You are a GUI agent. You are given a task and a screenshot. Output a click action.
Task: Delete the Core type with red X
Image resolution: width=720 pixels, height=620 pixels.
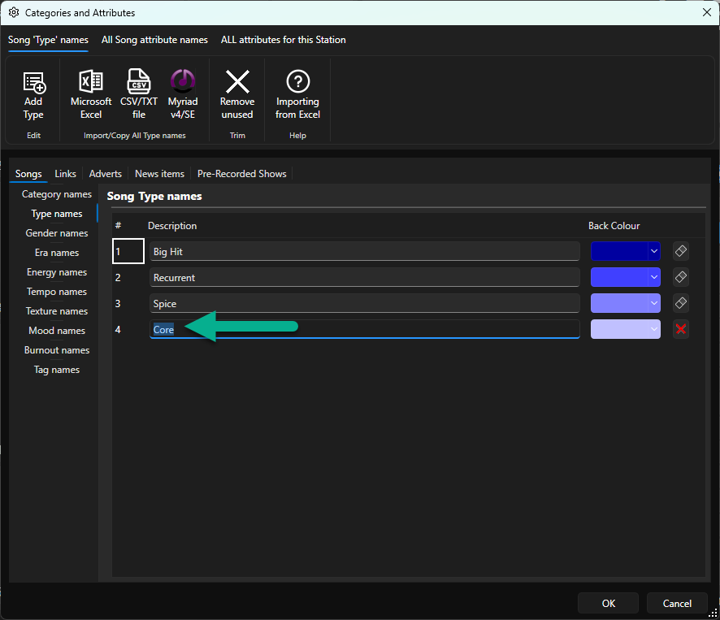[681, 329]
